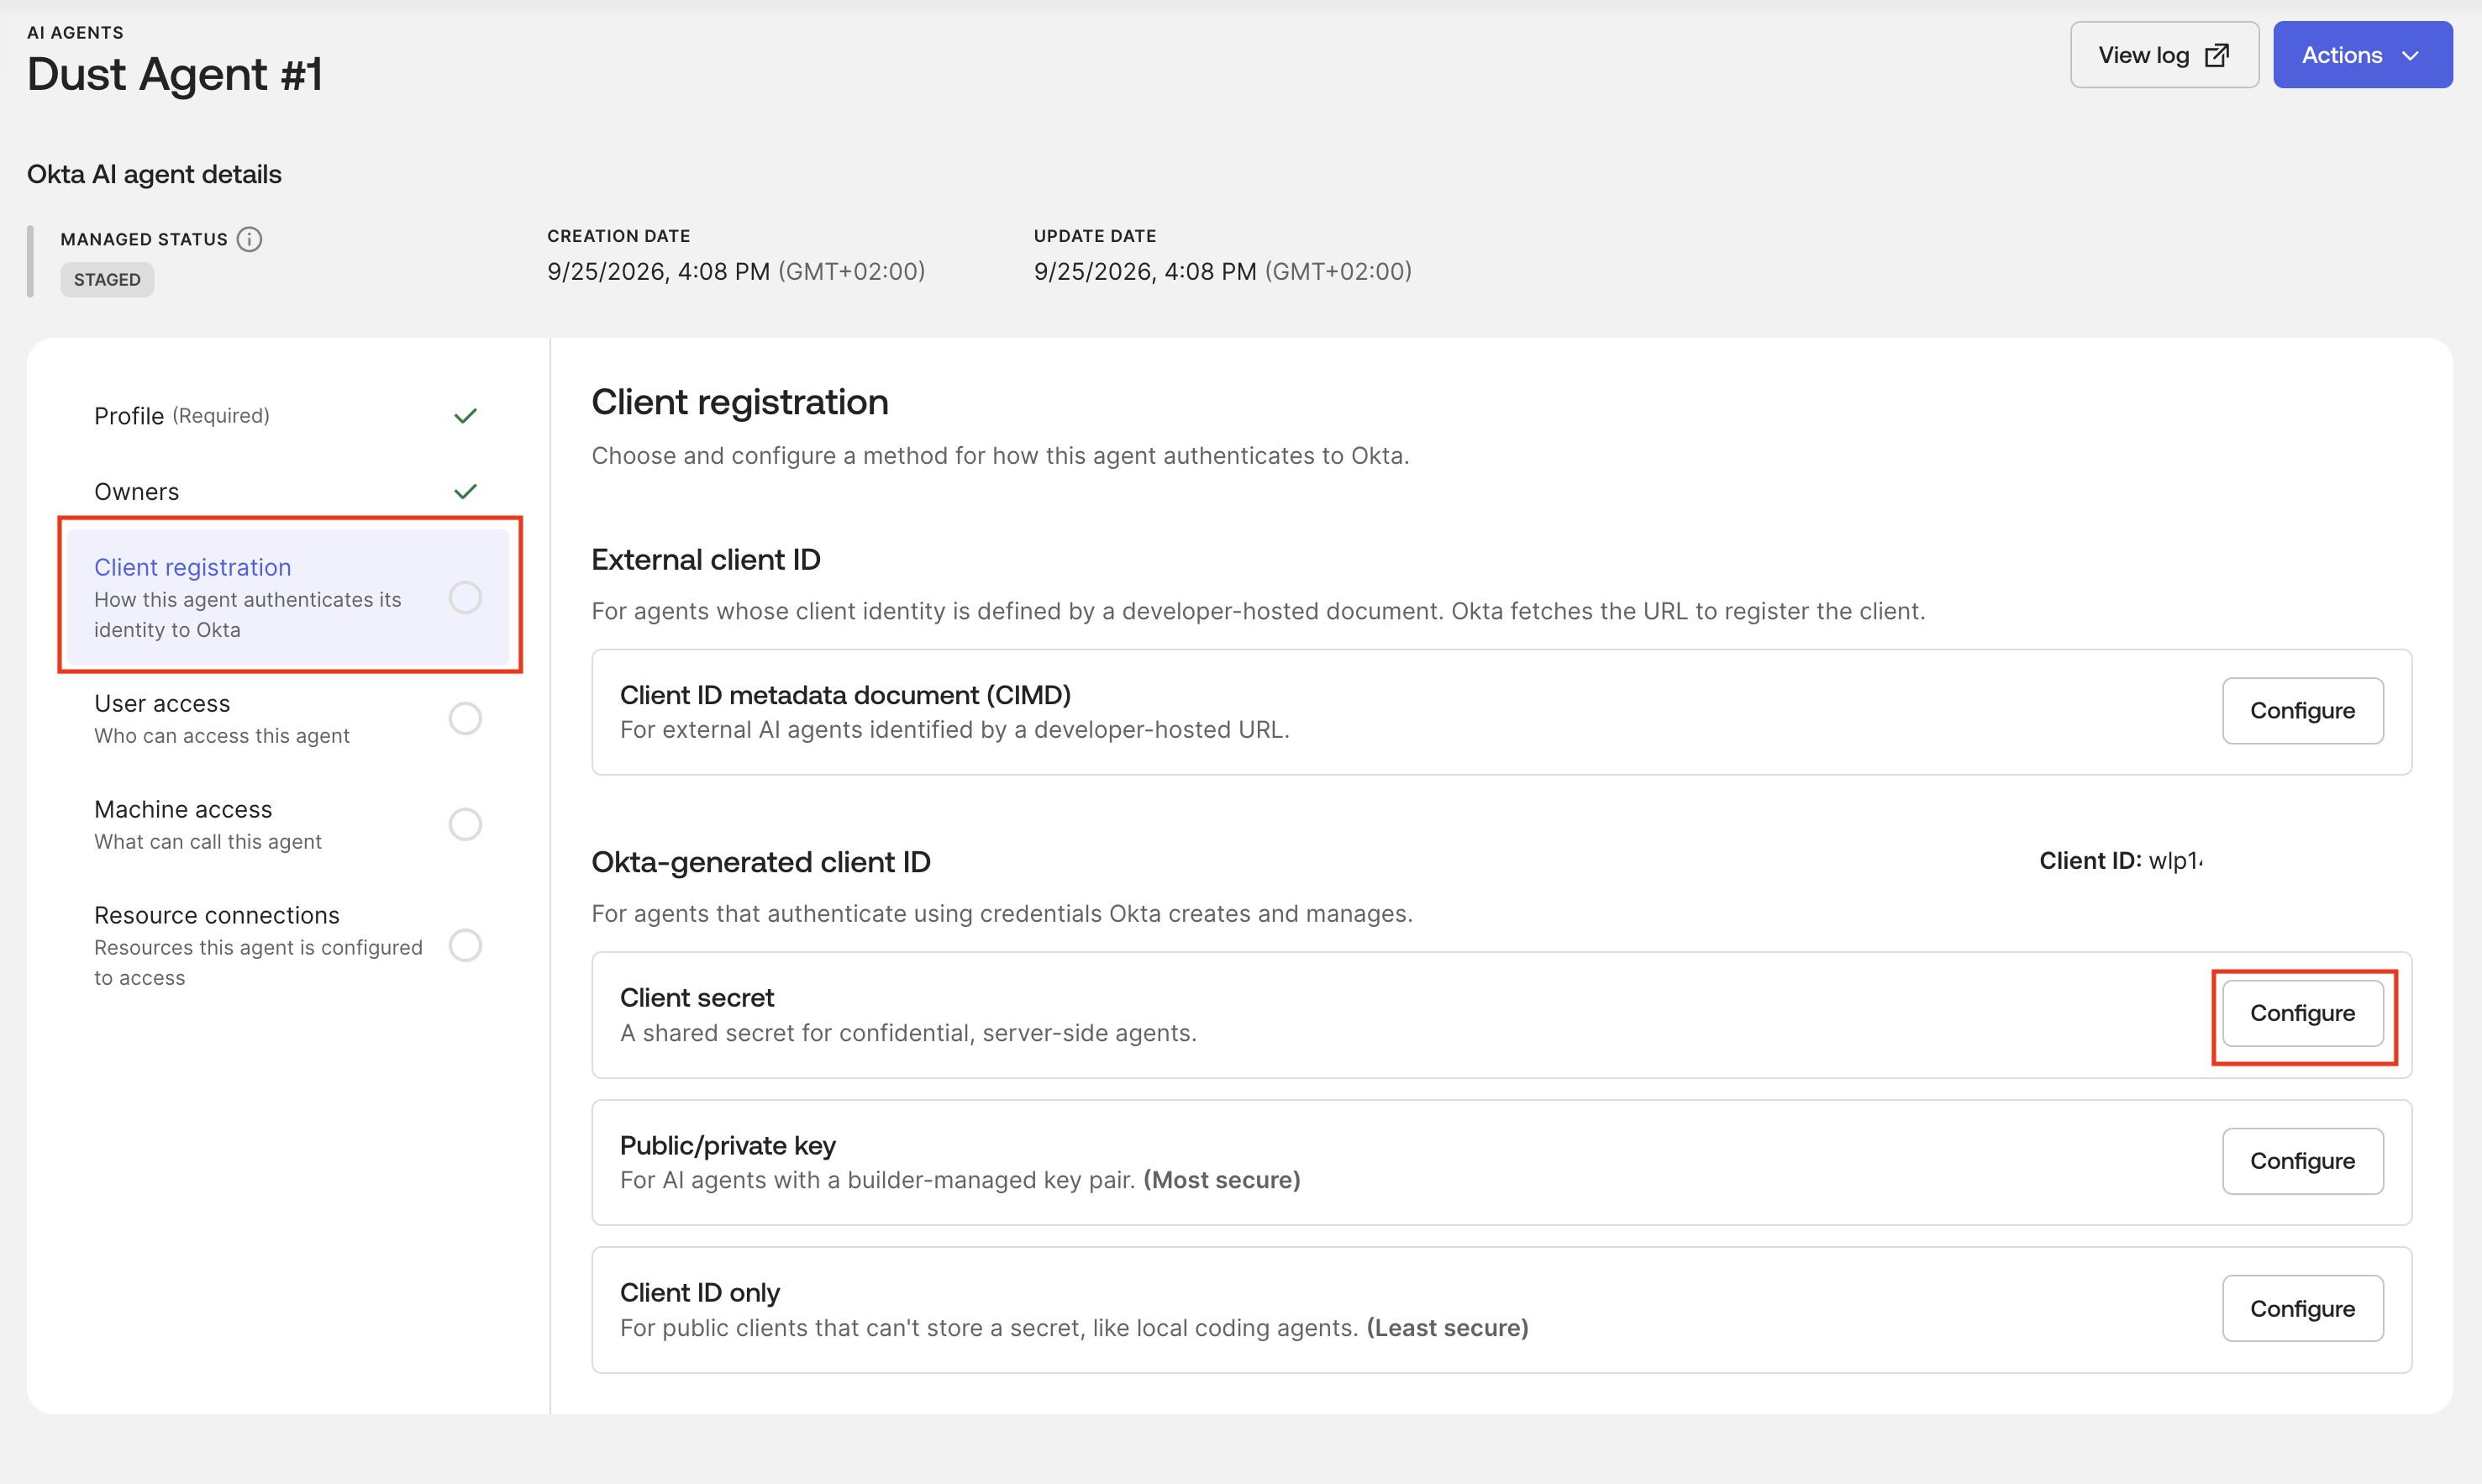Click the Managed Status info icon
Viewport: 2482px width, 1484px height.
coord(249,239)
